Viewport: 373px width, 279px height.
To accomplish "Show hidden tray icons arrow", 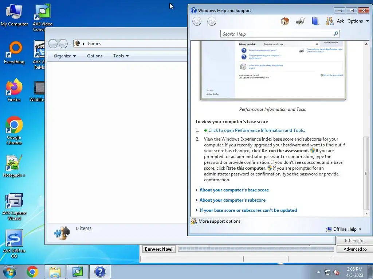I will (x=318, y=272).
